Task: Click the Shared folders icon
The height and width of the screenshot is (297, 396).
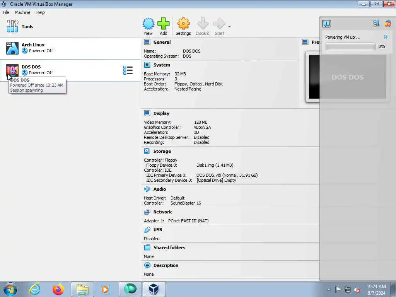Action: click(147, 247)
